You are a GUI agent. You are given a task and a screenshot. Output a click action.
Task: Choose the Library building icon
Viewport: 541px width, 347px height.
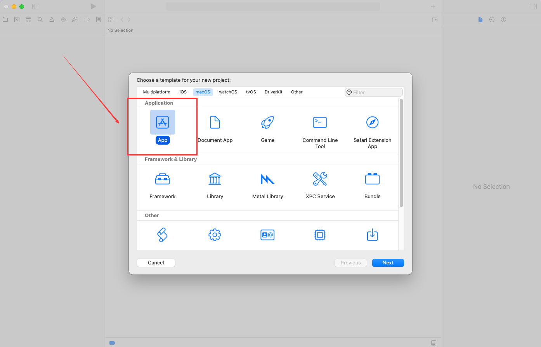pyautogui.click(x=215, y=179)
